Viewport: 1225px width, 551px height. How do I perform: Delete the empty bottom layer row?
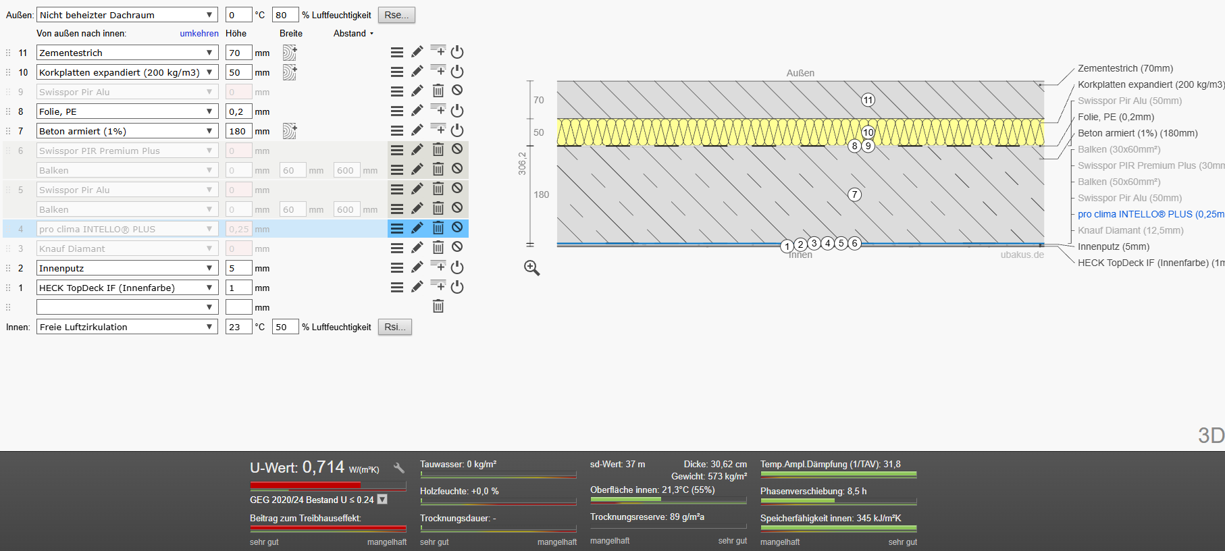point(438,307)
